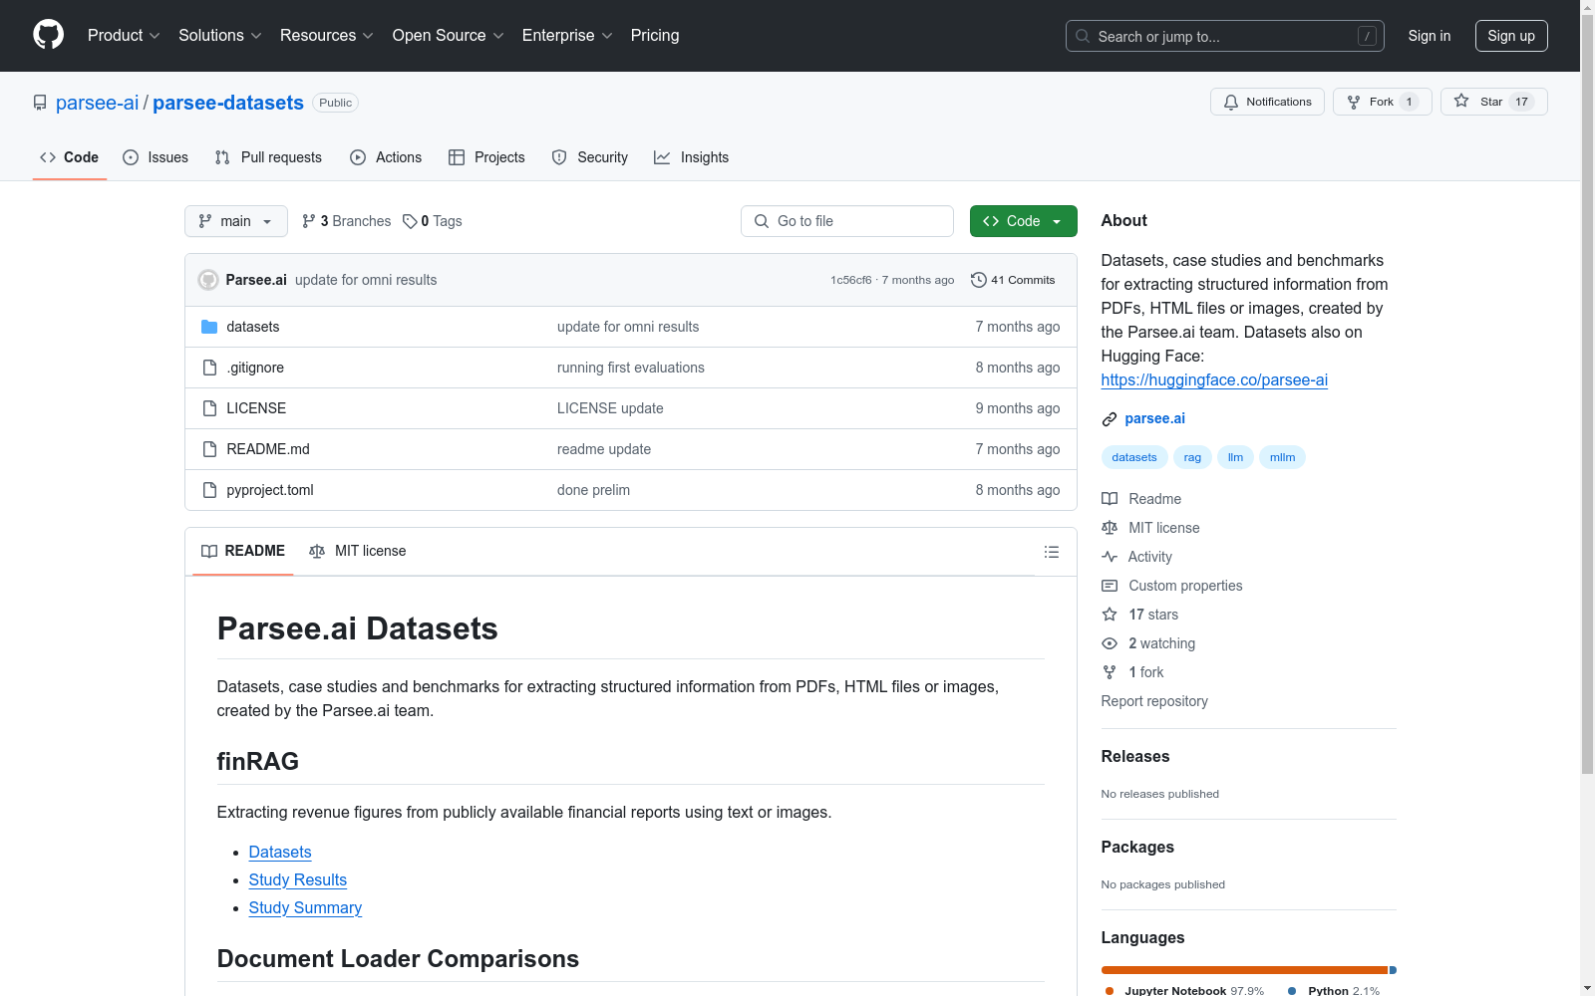Click the parsee-ai owner link
The height and width of the screenshot is (996, 1595).
[x=98, y=103]
